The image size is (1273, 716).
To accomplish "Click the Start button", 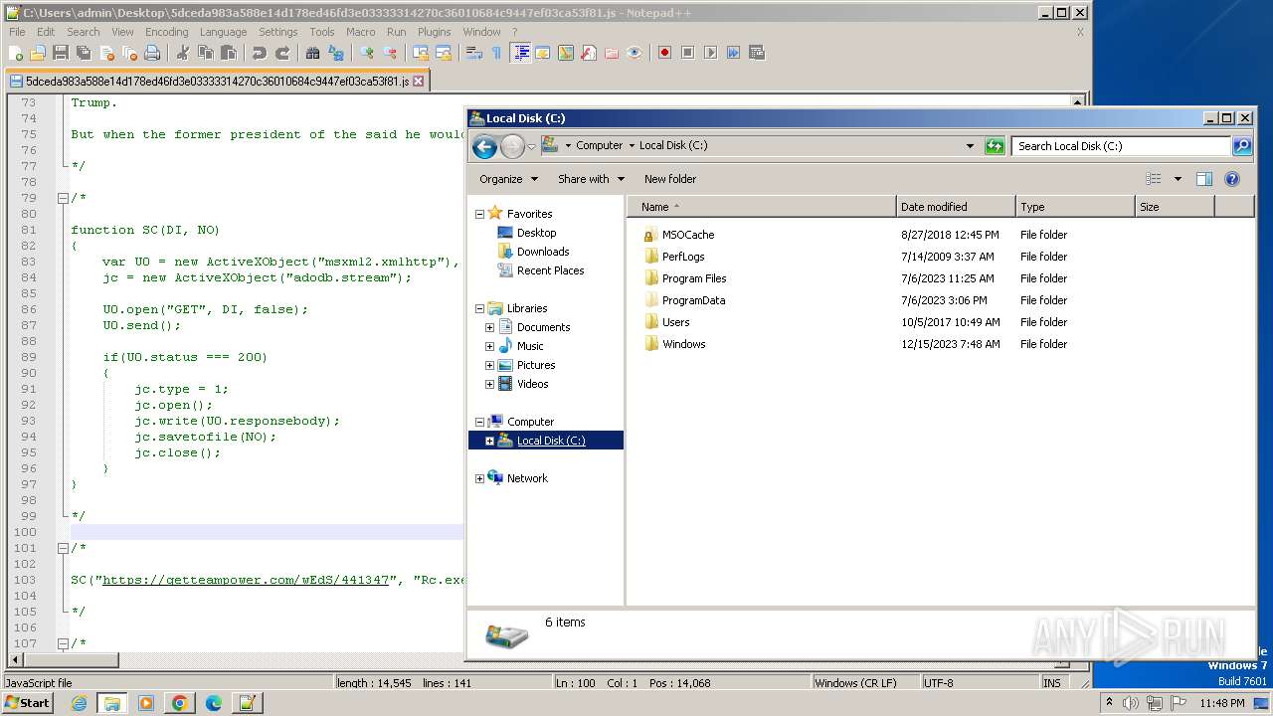I will click(28, 702).
